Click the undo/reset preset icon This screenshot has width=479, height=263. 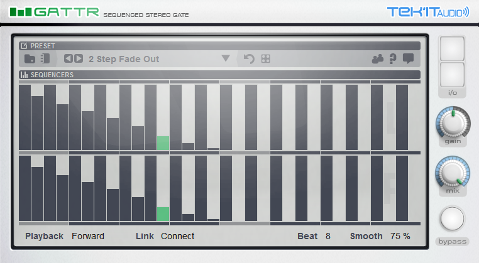point(249,58)
